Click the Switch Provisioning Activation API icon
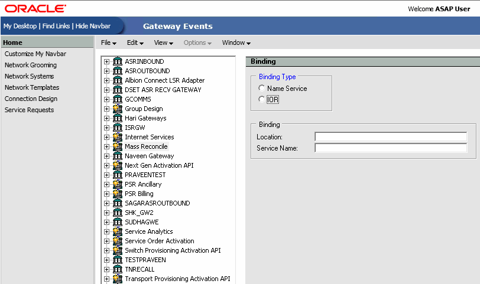Screen dimensions: 480x284 click(118, 251)
